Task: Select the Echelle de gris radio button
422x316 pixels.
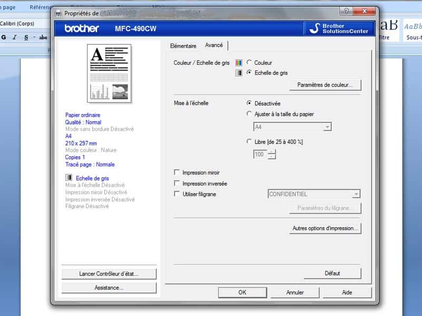Action: click(x=249, y=73)
